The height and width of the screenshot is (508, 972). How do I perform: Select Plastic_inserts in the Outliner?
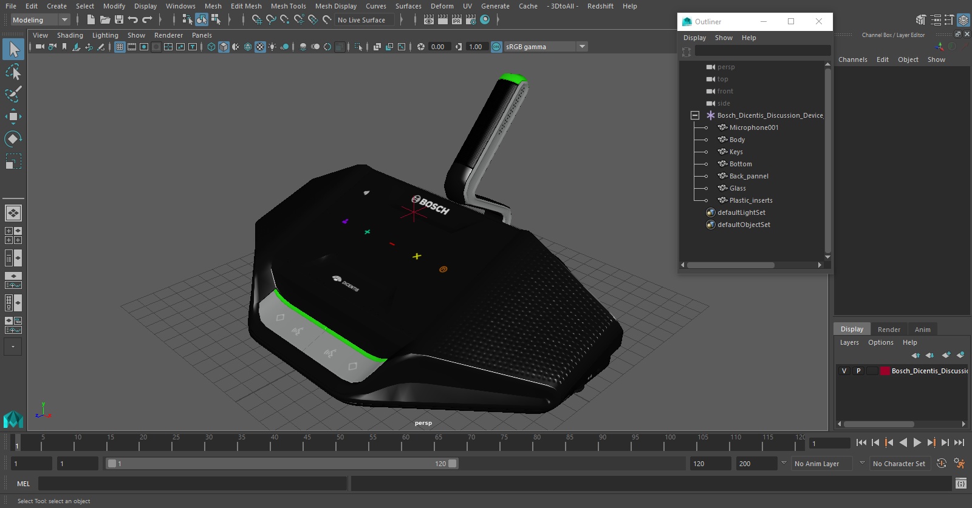[x=751, y=200]
